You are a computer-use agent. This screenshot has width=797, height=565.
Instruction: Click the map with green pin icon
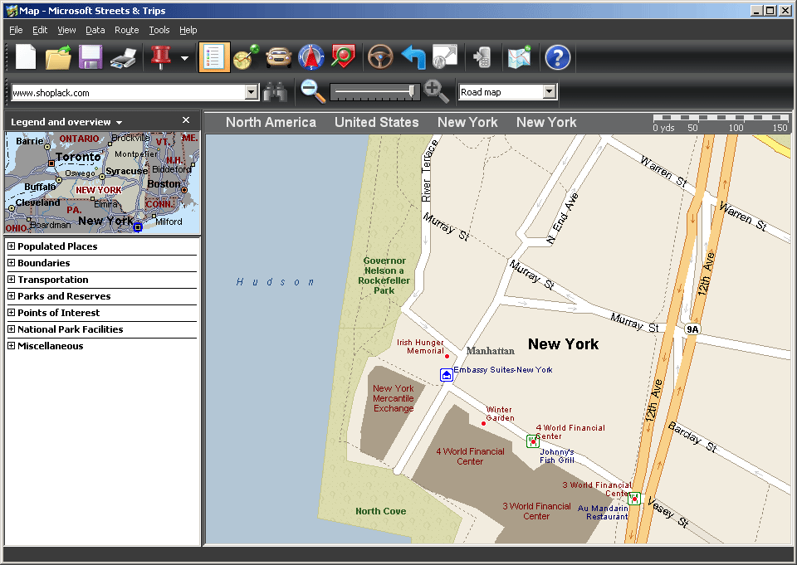[x=520, y=57]
